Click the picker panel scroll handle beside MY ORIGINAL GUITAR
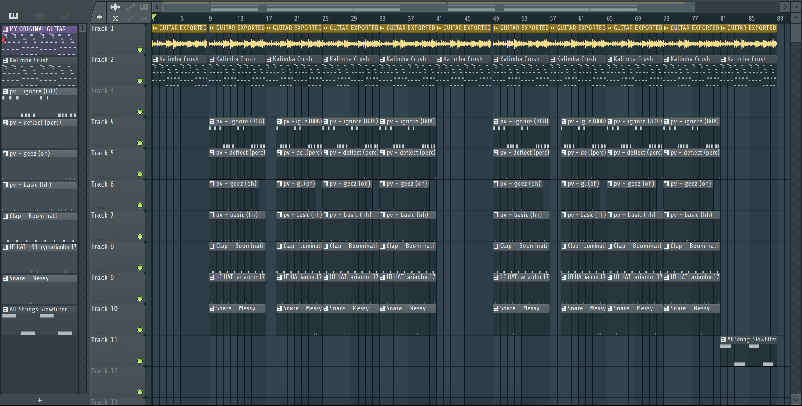Screen dimensions: 802x406 [82, 28]
